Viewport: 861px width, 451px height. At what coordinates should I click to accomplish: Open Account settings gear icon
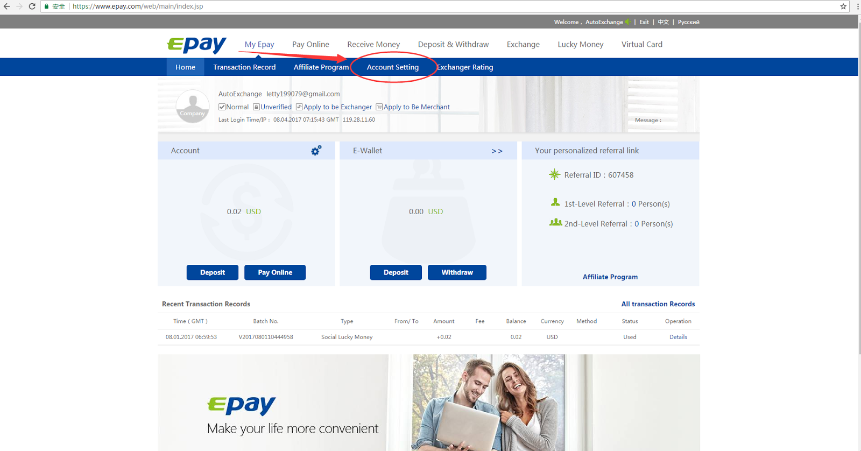pyautogui.click(x=316, y=150)
